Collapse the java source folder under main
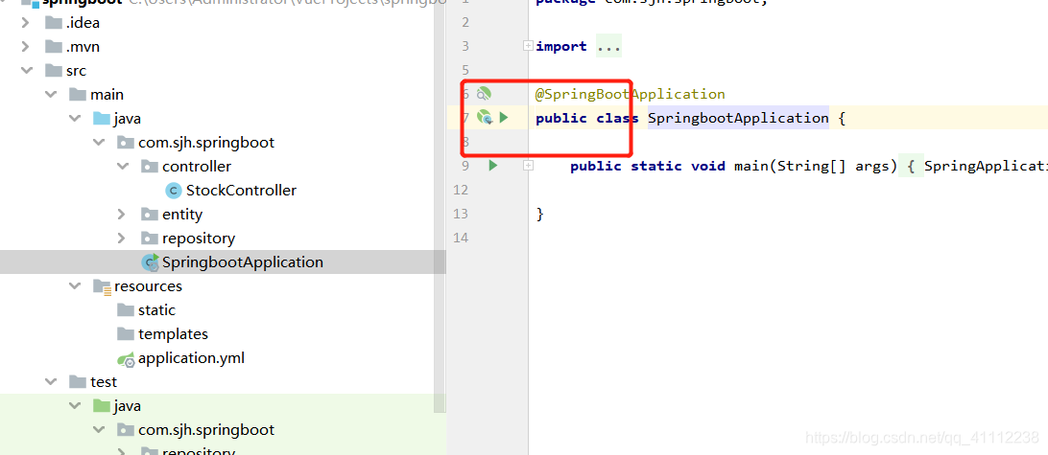Image resolution: width=1048 pixels, height=455 pixels. [x=74, y=119]
